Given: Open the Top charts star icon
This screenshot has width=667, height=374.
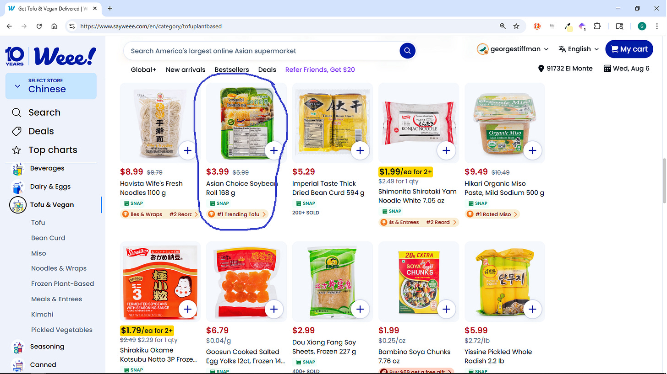Looking at the screenshot, I should coord(16,150).
